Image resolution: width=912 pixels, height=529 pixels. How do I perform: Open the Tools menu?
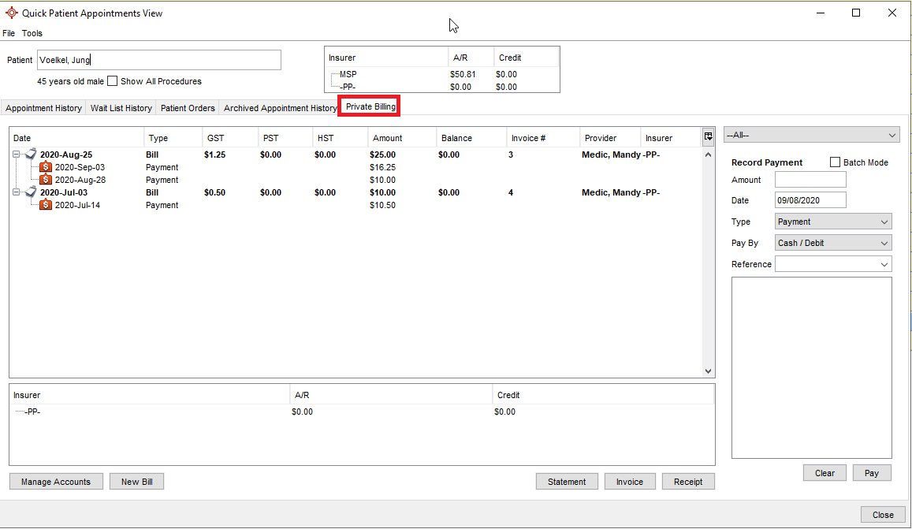[x=32, y=33]
